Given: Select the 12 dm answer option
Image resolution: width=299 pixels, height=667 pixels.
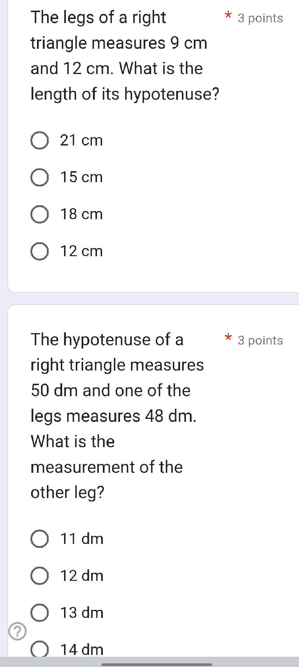Looking at the screenshot, I should pyautogui.click(x=40, y=576).
